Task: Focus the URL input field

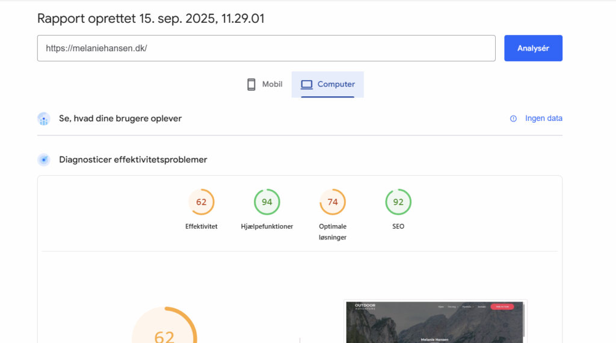Action: (266, 48)
